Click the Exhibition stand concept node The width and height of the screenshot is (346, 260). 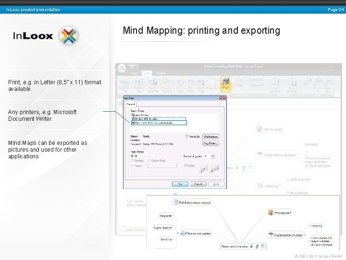pyautogui.click(x=192, y=202)
